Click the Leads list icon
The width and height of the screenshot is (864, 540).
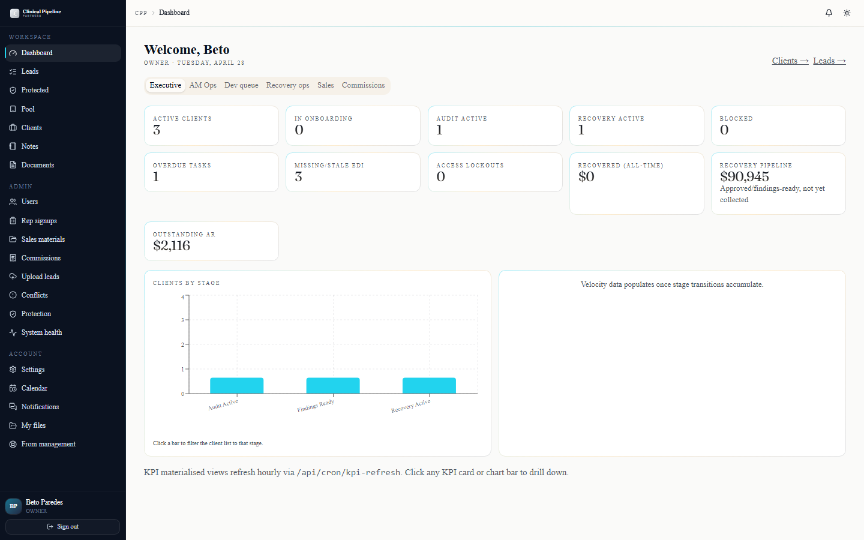click(13, 71)
